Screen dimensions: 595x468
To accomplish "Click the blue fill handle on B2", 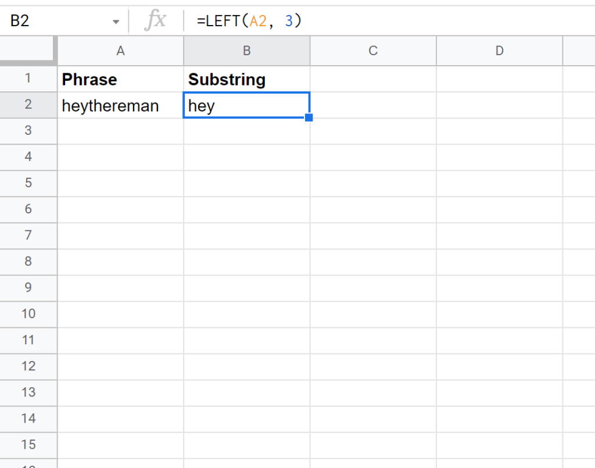I will 309,117.
